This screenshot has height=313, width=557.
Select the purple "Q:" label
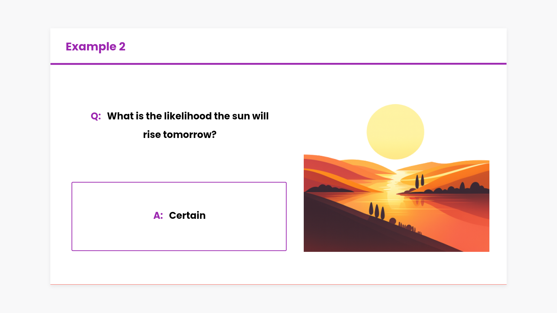[96, 116]
